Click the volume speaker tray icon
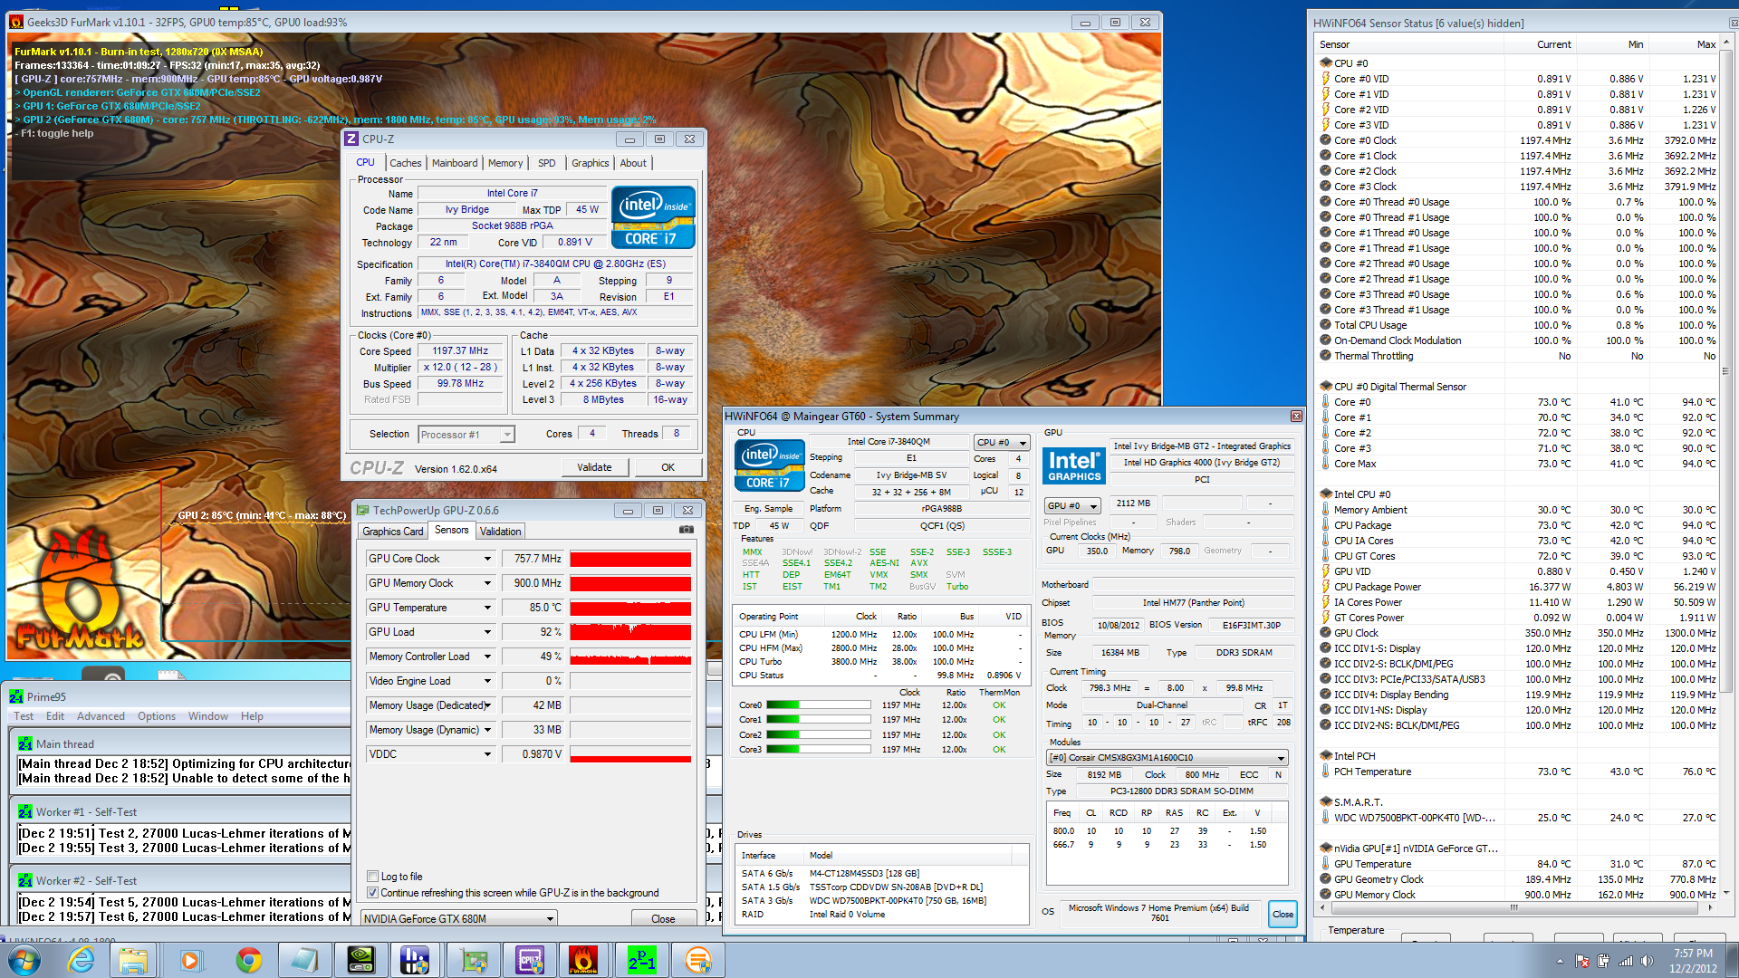1739x978 pixels. (1648, 961)
